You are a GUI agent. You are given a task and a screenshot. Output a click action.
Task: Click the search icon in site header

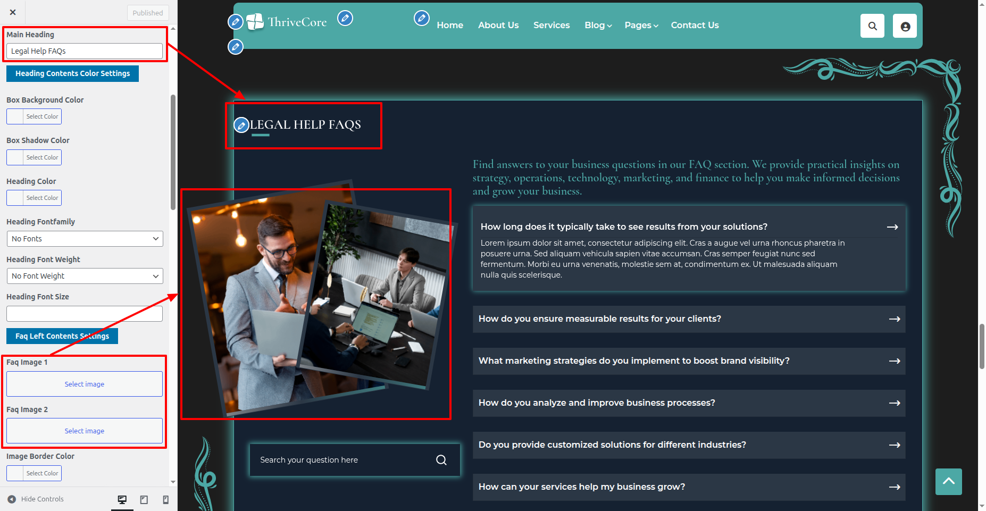coord(872,26)
